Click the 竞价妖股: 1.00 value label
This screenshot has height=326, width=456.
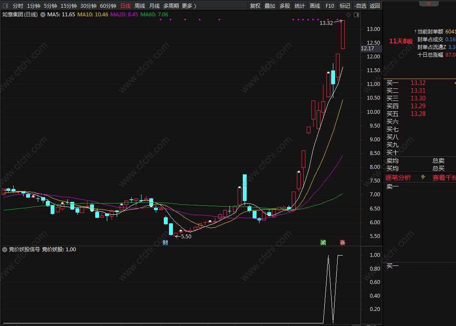coord(59,250)
